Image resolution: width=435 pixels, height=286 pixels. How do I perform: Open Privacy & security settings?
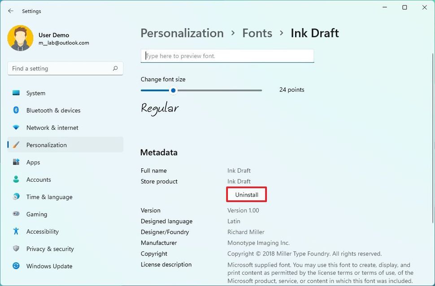point(51,249)
